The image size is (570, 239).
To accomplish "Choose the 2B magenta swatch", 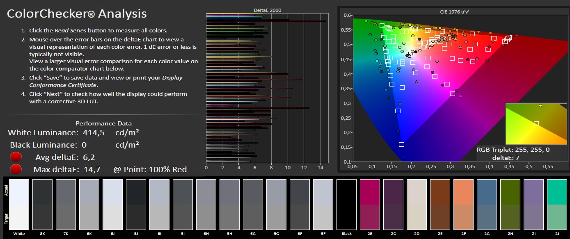I will coord(370,204).
